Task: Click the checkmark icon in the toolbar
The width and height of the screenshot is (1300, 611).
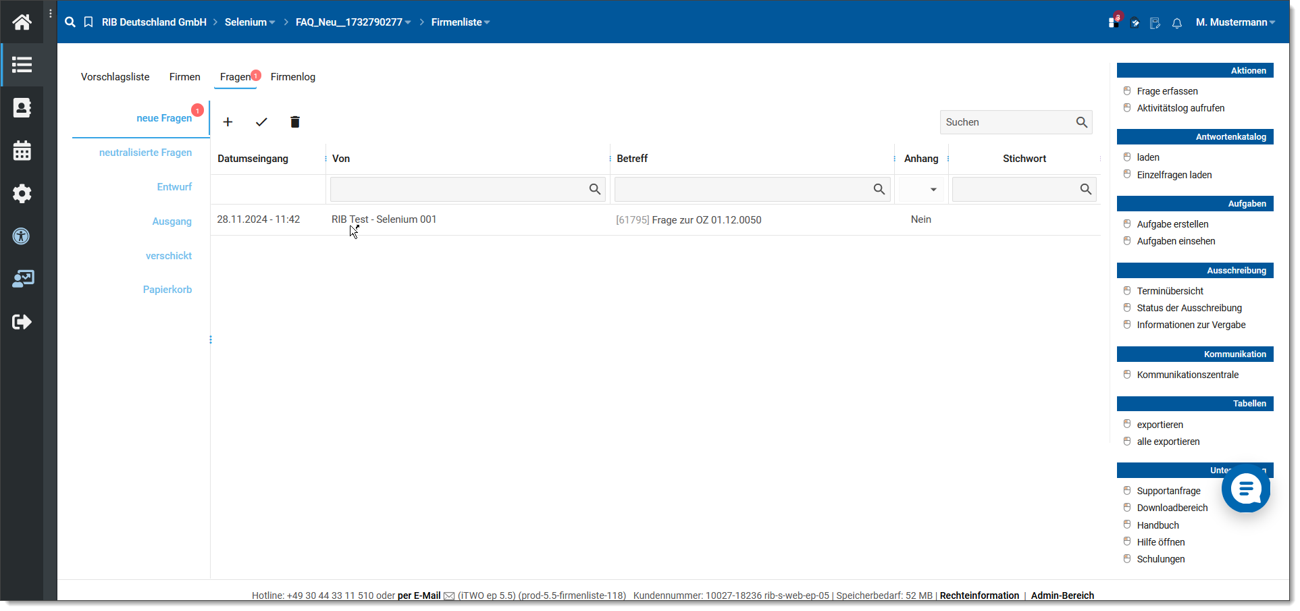Action: click(x=261, y=122)
